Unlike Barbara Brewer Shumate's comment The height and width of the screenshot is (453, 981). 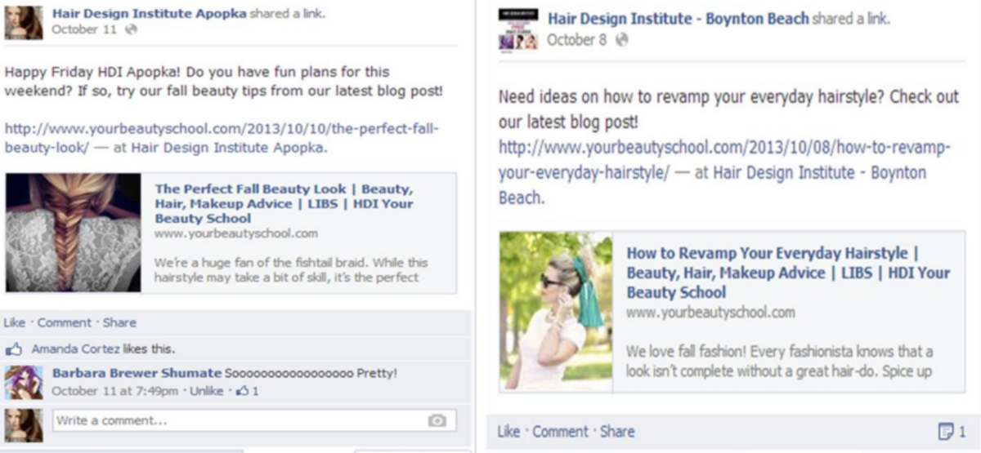[x=206, y=391]
